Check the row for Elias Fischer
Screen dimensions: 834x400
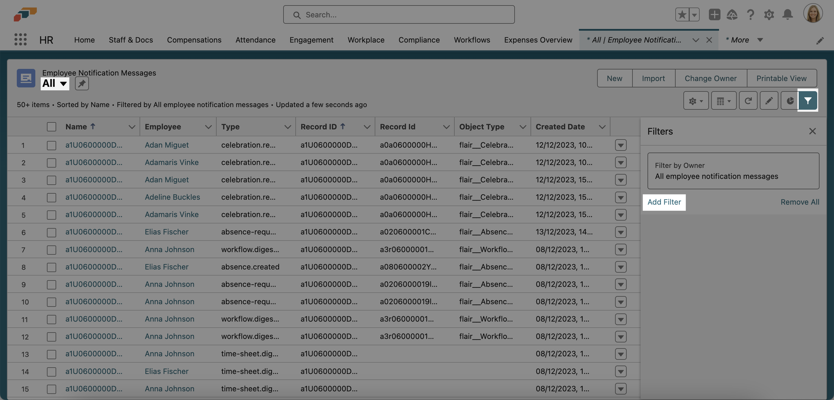point(52,232)
